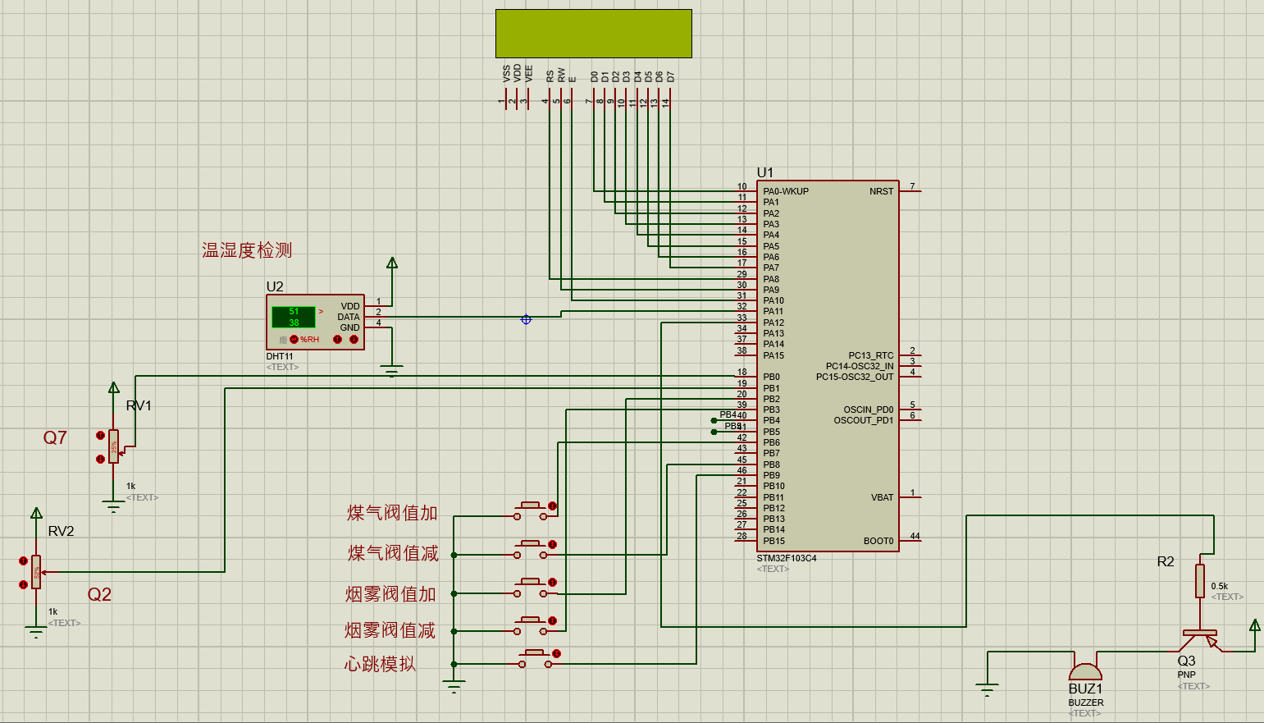Click the Q2 text label
Viewport: 1264px width, 723px height.
[x=99, y=594]
